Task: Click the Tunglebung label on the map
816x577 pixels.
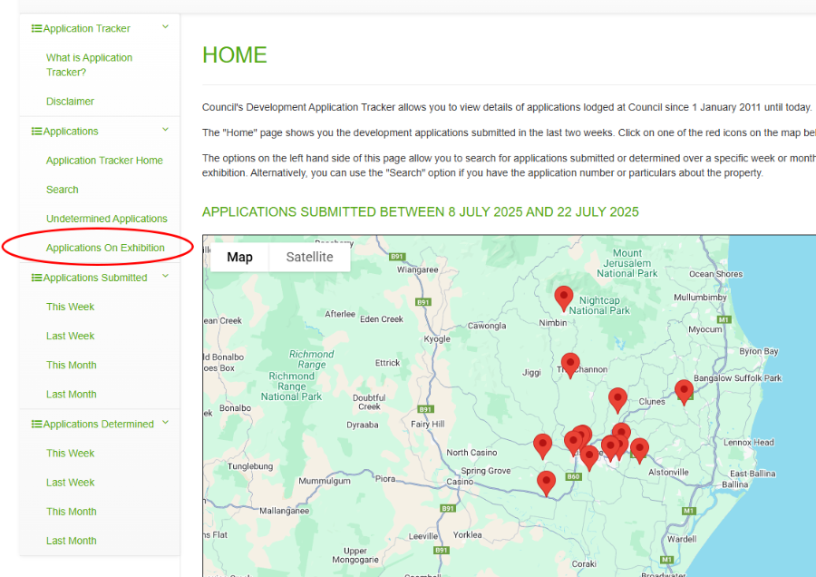Action: (x=250, y=466)
